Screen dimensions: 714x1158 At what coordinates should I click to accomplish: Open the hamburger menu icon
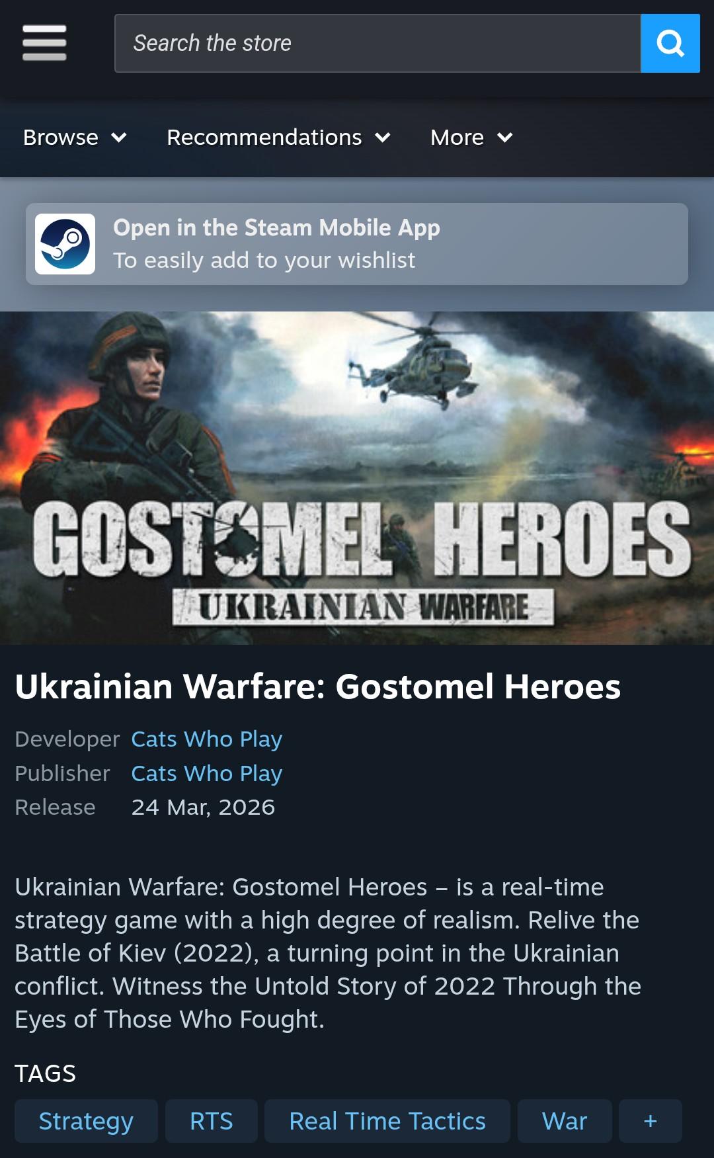(44, 43)
